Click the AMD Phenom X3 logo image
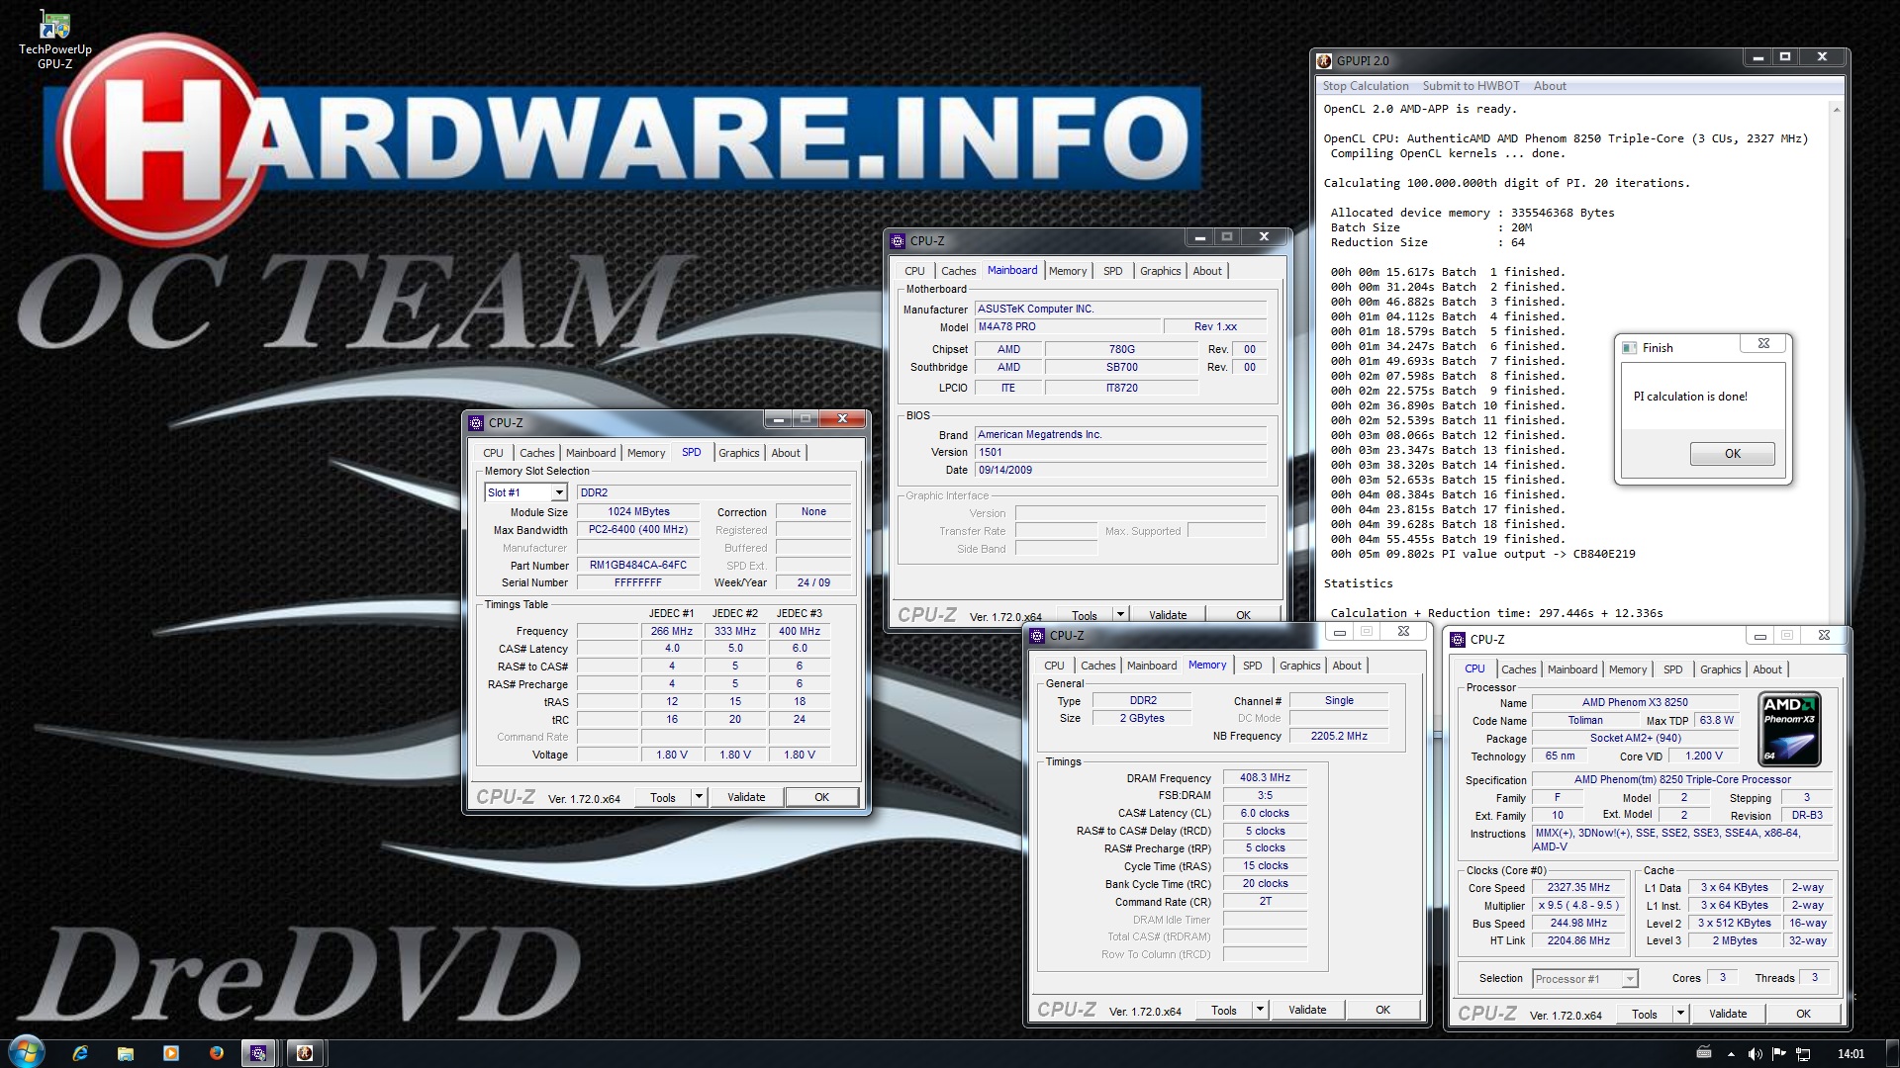Image resolution: width=1900 pixels, height=1068 pixels. click(1789, 730)
